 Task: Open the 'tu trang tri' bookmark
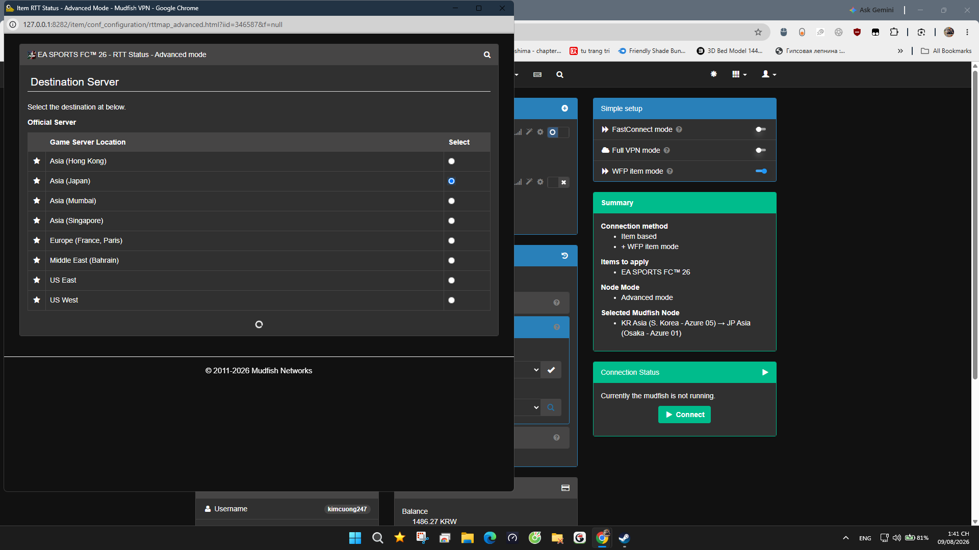coord(589,51)
